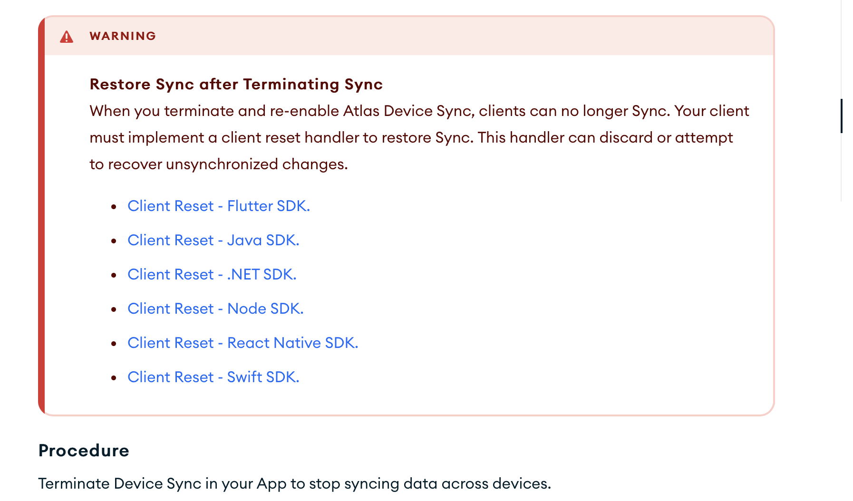Open the Client Reset - Java SDK link
The image size is (853, 501).
[x=213, y=240]
